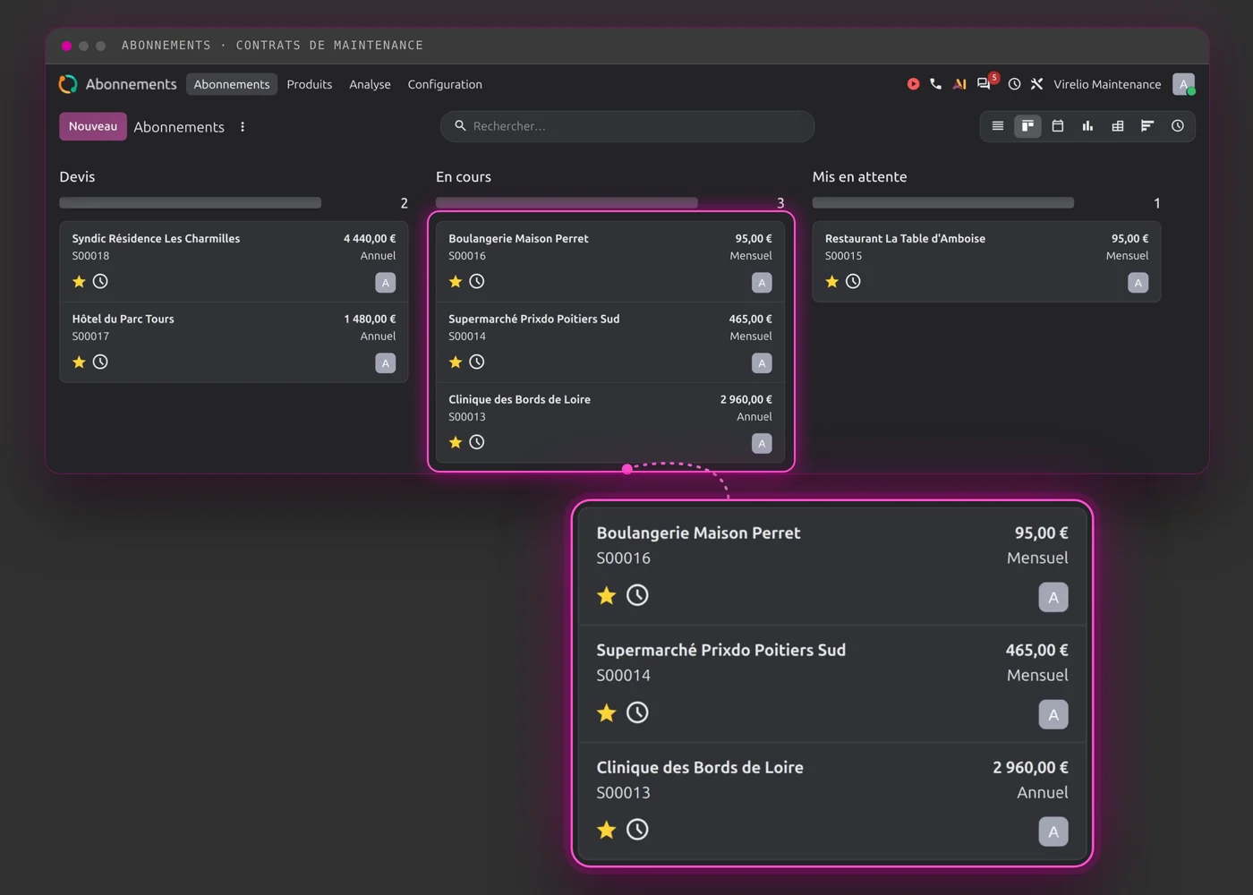Open the Restaurant La Table d'Amboise subscription
This screenshot has width=1253, height=895.
[986, 261]
